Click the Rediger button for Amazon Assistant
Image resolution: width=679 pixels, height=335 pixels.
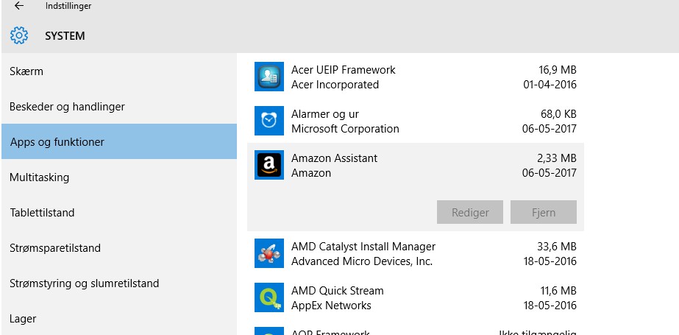[470, 212]
